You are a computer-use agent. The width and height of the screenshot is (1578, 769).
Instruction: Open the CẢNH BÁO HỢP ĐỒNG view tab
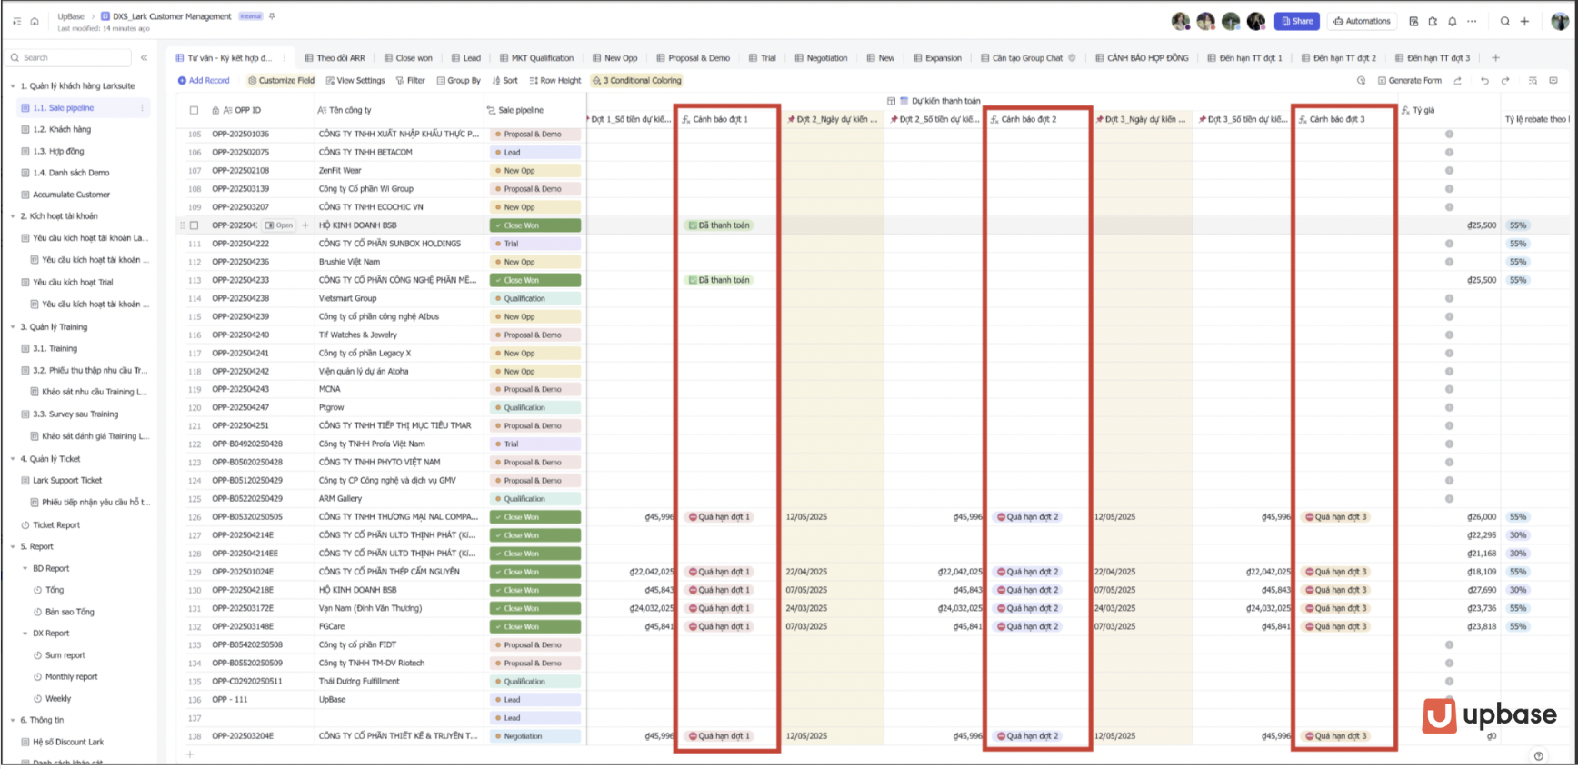1142,57
